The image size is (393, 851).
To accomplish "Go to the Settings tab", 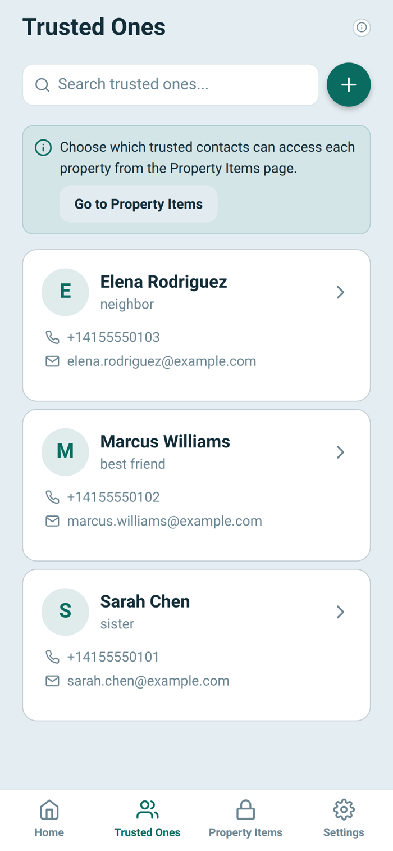I will tap(344, 818).
